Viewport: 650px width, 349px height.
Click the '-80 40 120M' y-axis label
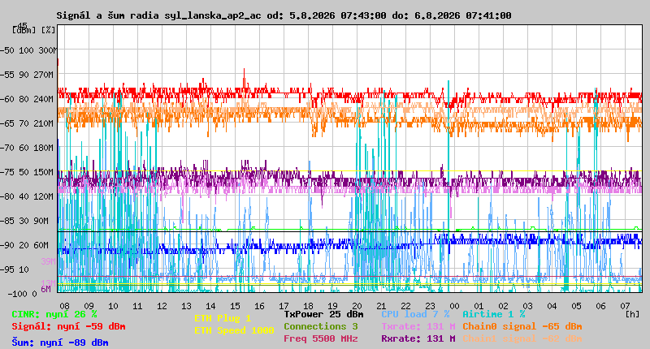(27, 196)
